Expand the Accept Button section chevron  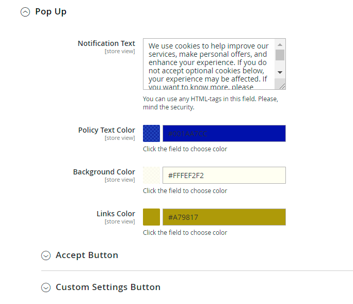46,255
